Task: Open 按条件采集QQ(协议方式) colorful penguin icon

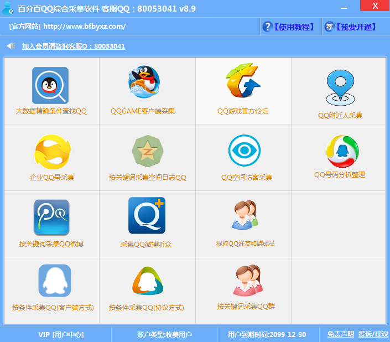Action: (x=147, y=281)
